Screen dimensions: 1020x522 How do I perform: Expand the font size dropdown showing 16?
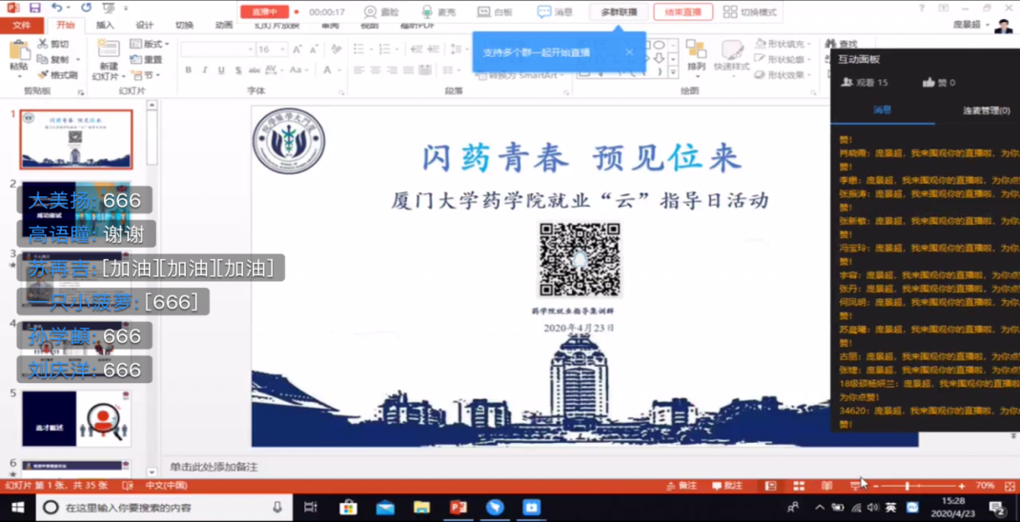tap(281, 49)
